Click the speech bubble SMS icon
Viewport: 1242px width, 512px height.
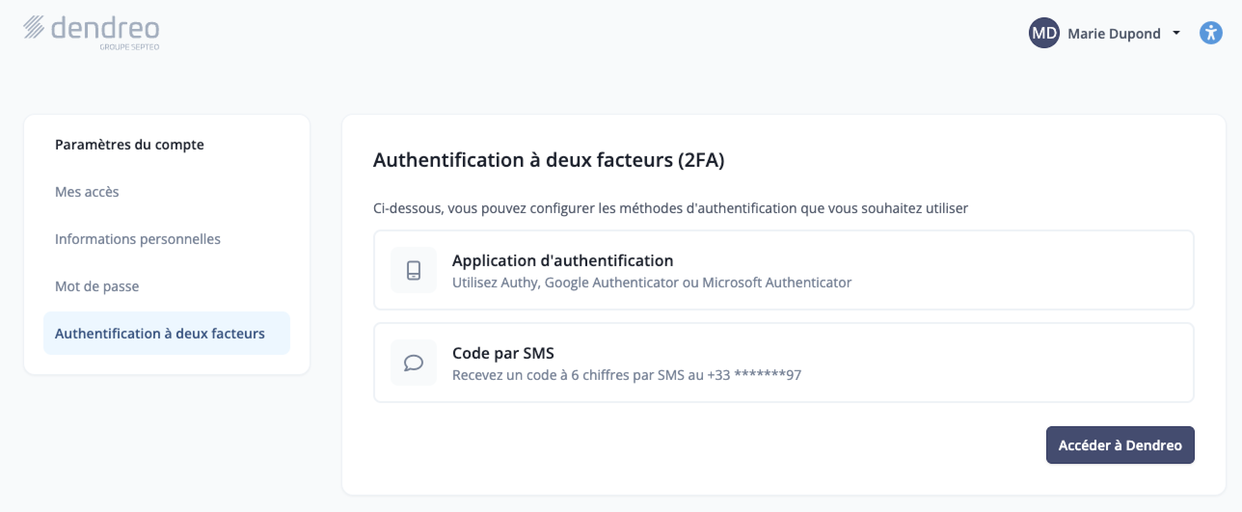coord(413,363)
